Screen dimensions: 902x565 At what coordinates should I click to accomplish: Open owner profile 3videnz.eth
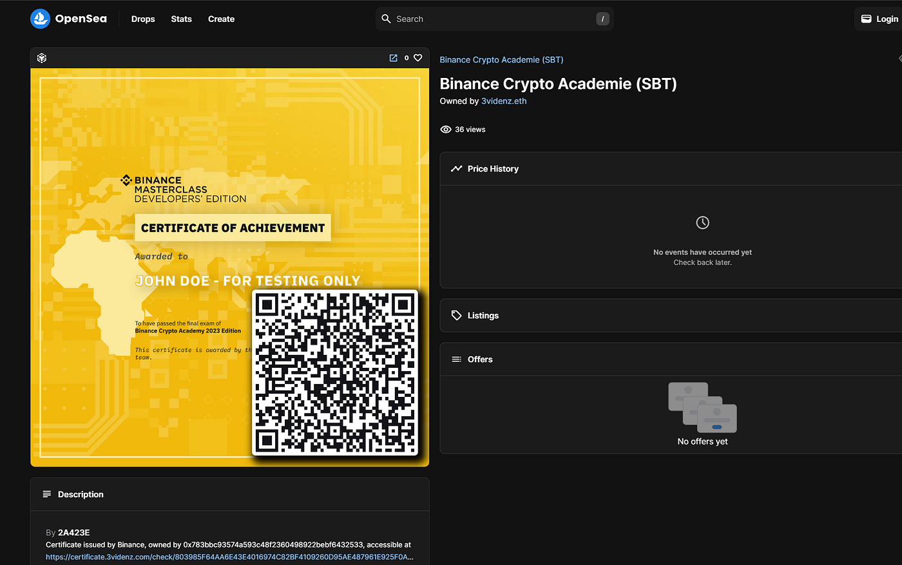(x=504, y=101)
